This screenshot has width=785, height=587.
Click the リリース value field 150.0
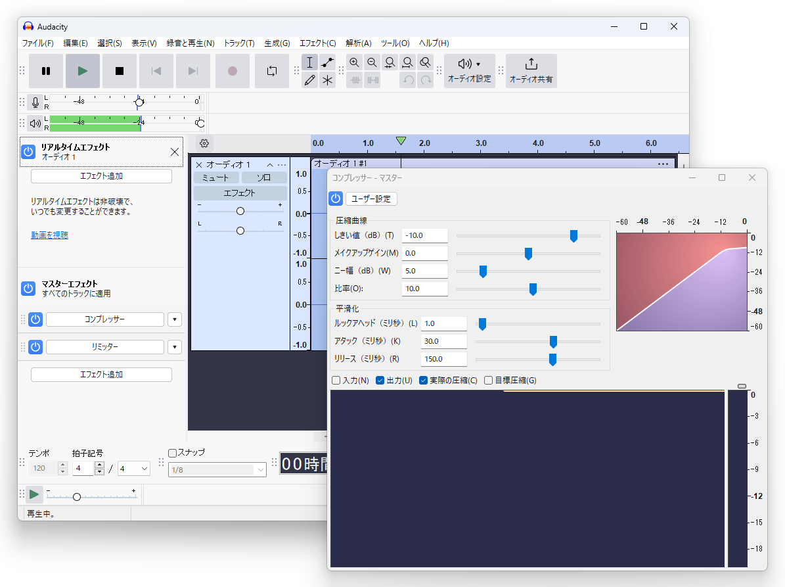click(444, 359)
